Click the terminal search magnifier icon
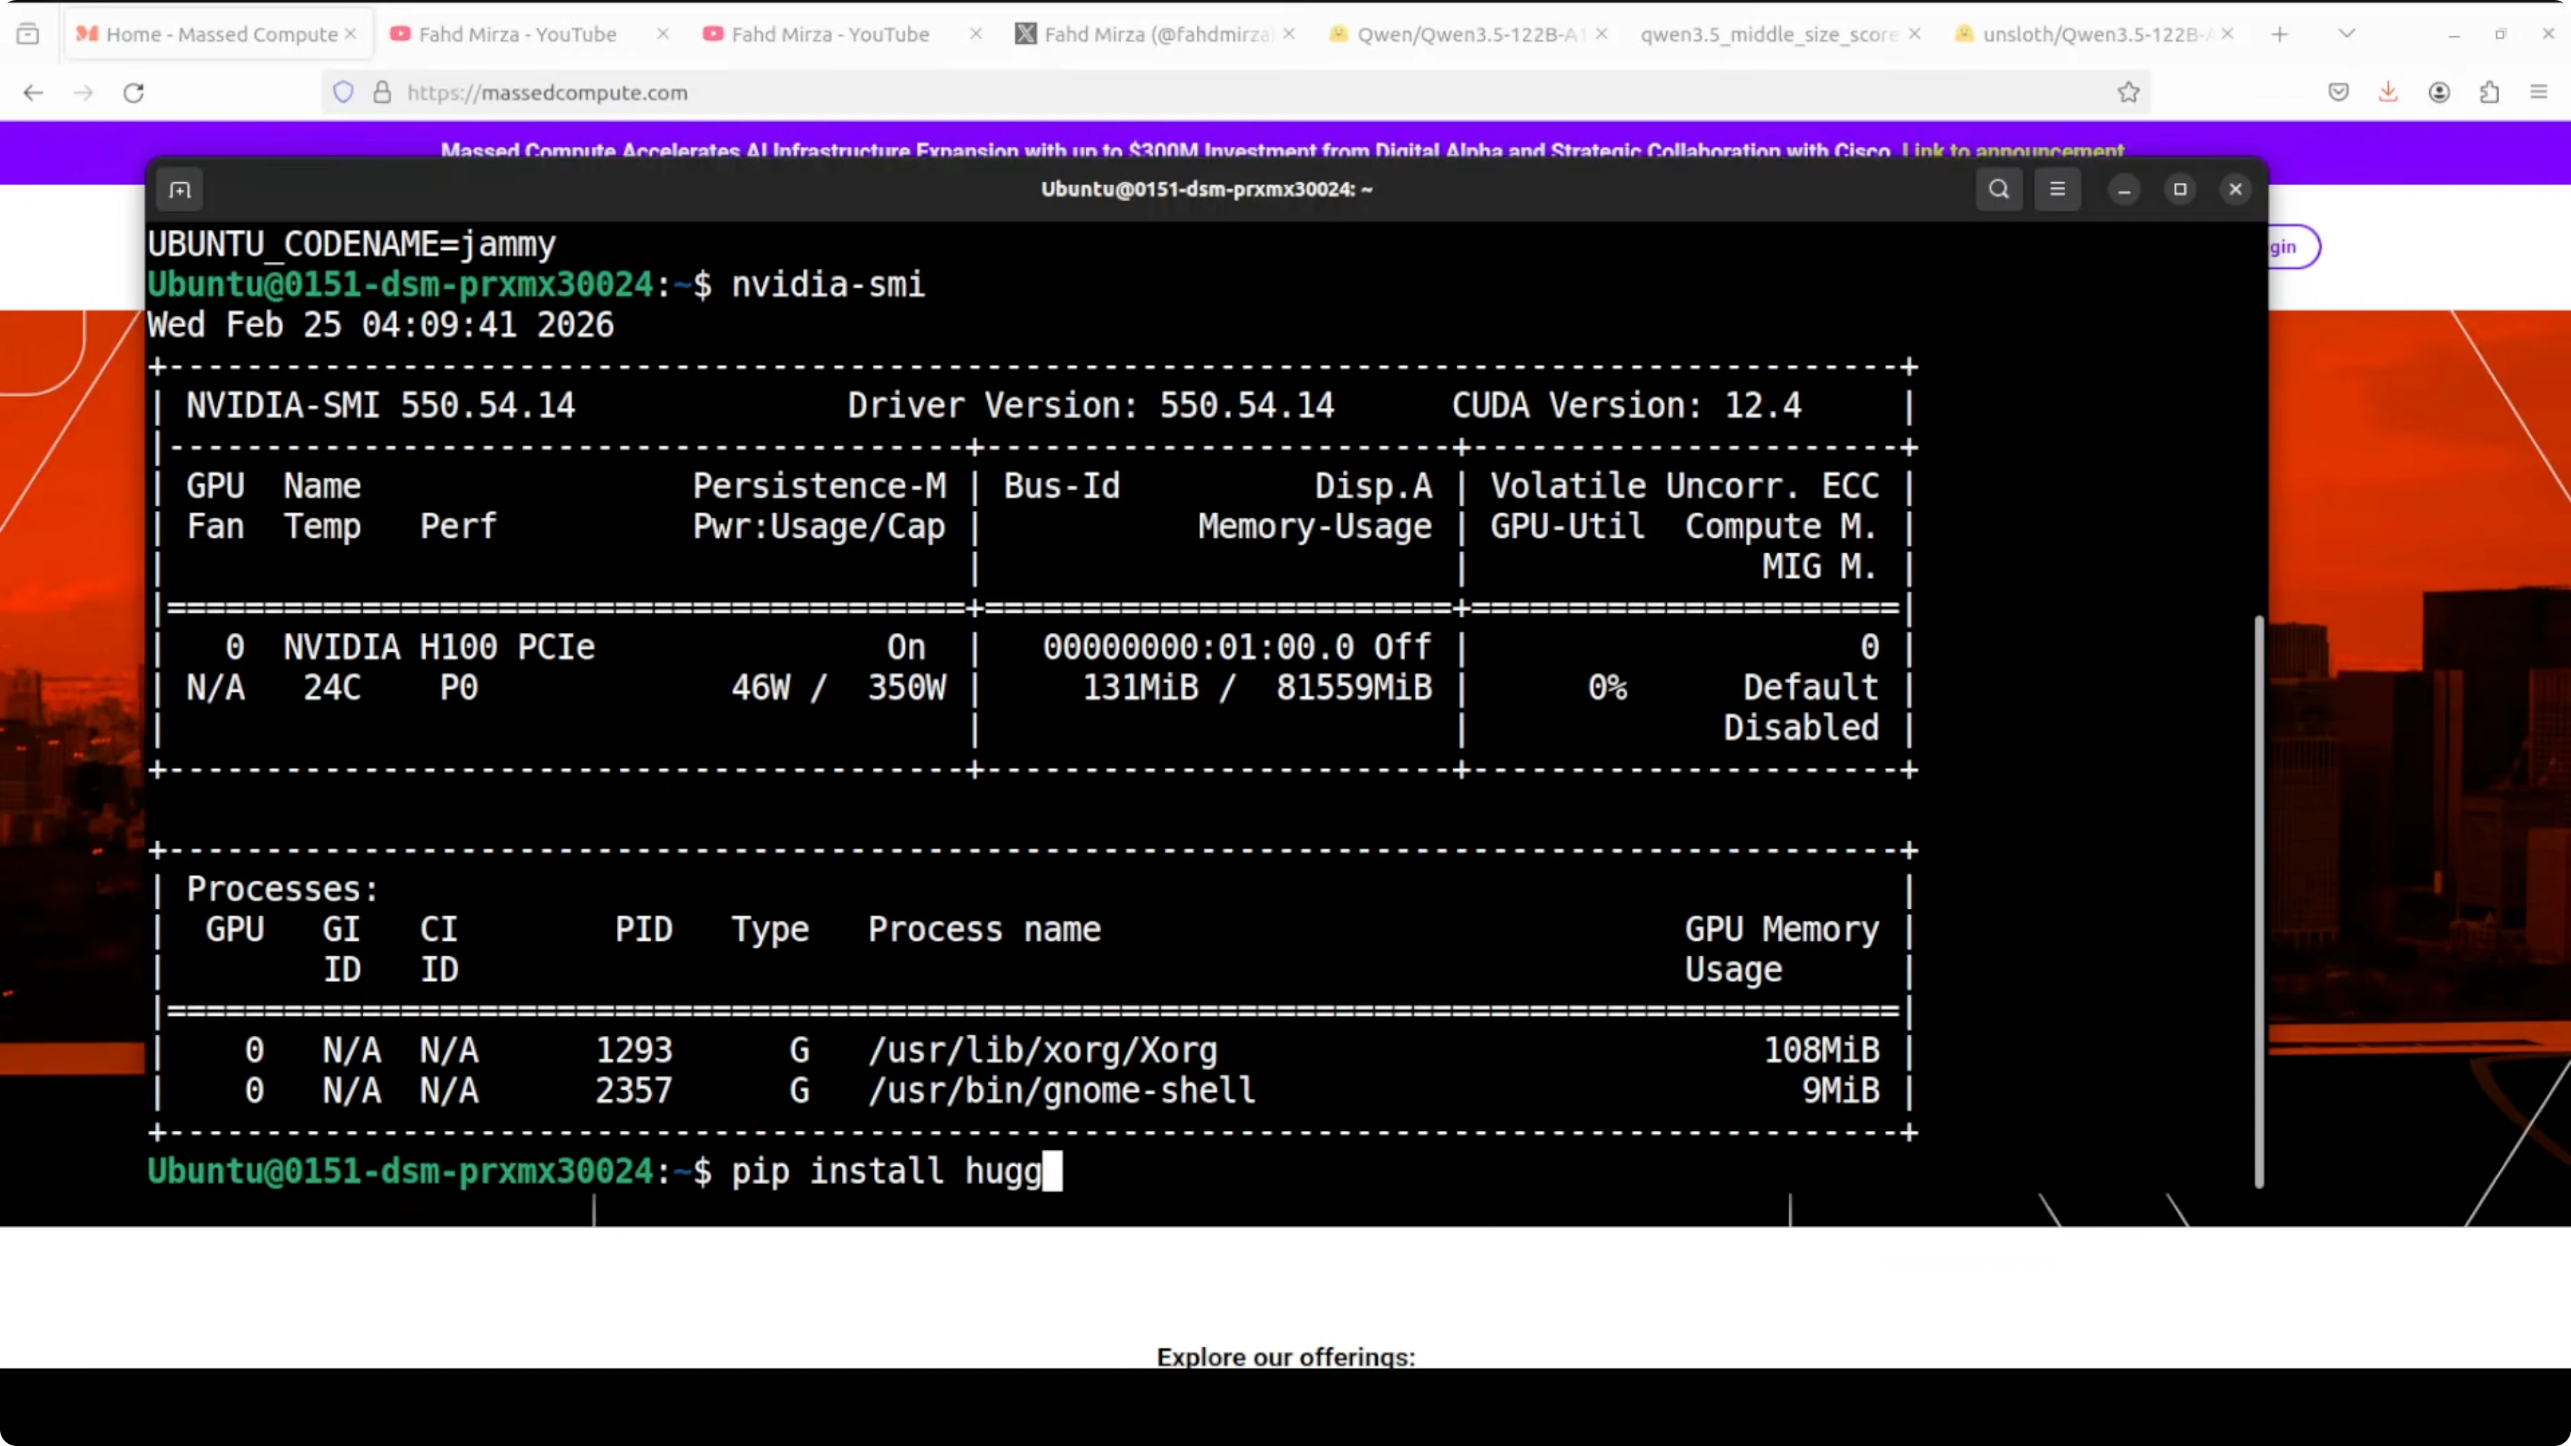This screenshot has height=1446, width=2571. coord(1998,189)
